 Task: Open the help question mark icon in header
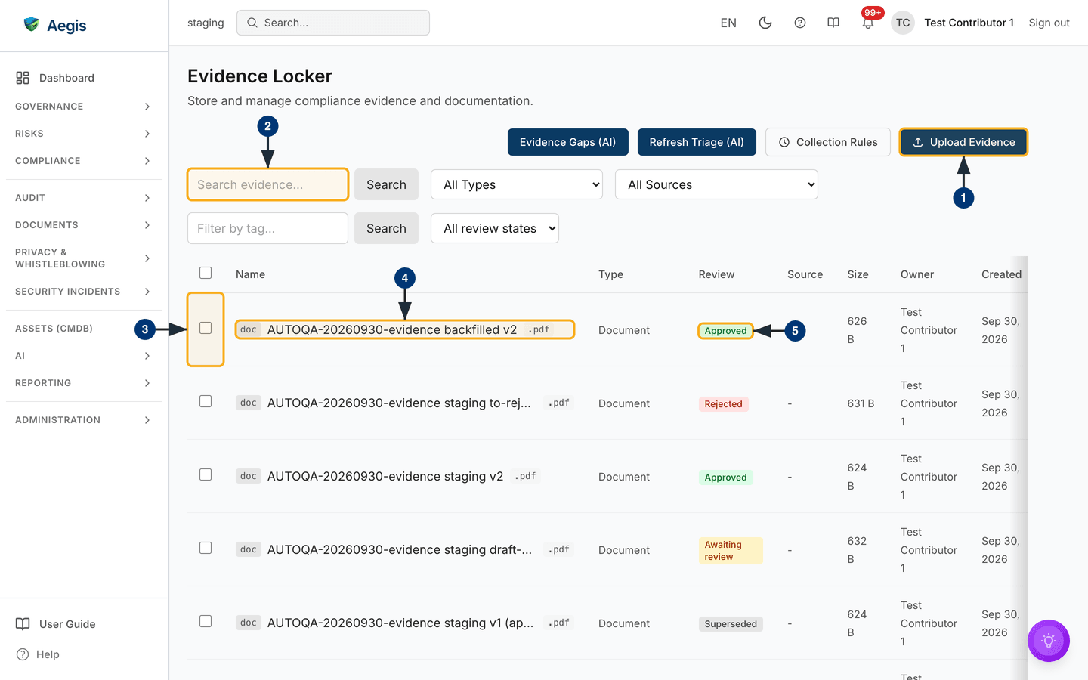tap(800, 23)
